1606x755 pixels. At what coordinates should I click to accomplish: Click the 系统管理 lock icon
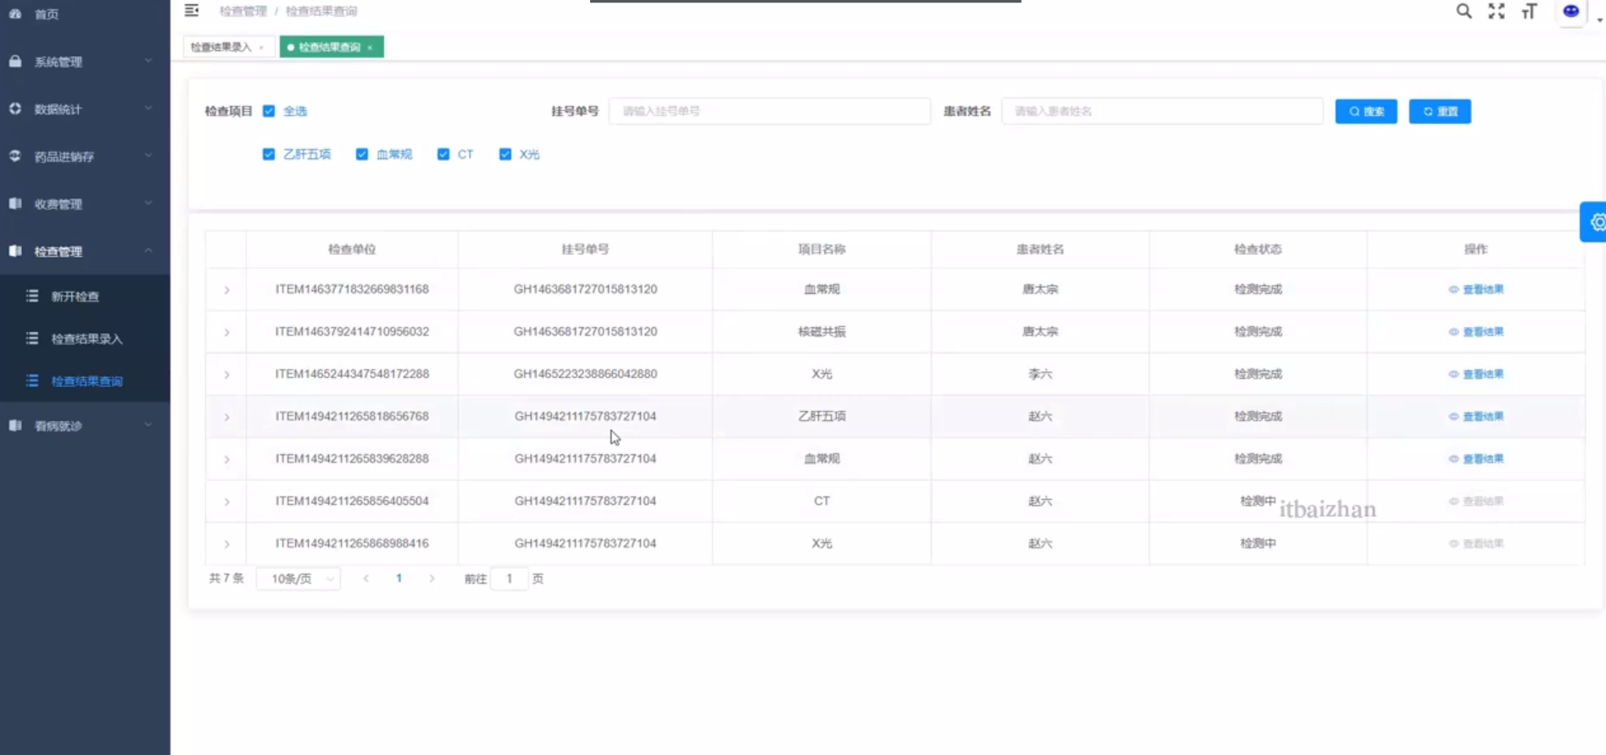15,61
